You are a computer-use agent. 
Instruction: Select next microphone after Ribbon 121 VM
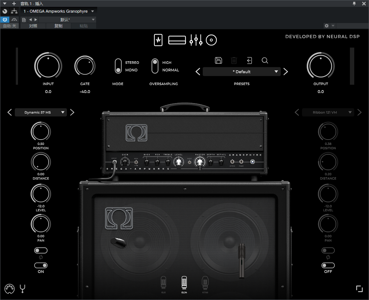point(359,112)
